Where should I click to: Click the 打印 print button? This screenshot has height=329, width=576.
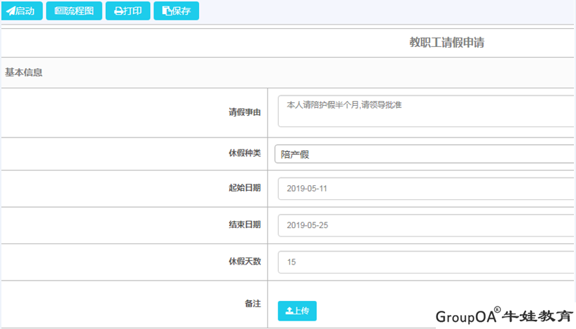coord(128,11)
